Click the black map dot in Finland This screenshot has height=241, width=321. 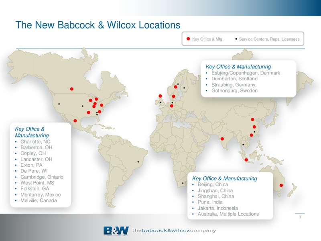[184, 88]
